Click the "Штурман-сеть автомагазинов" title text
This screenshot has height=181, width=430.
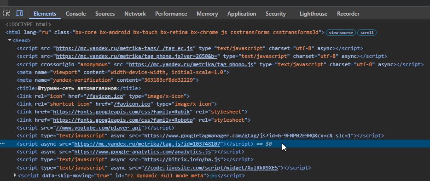(77, 88)
